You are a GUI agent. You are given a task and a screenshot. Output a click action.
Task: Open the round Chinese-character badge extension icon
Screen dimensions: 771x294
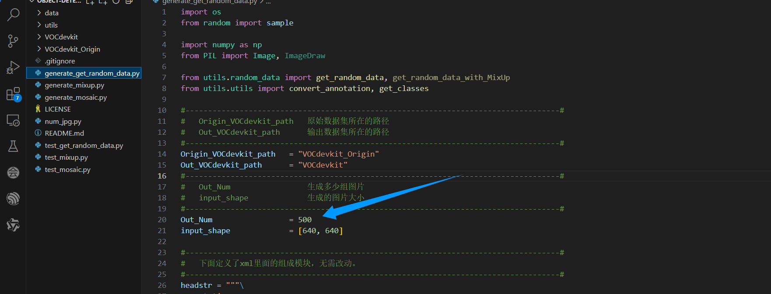[x=13, y=172]
